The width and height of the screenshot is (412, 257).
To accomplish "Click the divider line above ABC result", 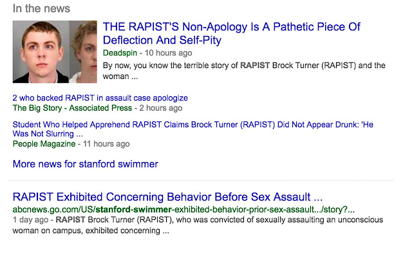I will (x=203, y=181).
